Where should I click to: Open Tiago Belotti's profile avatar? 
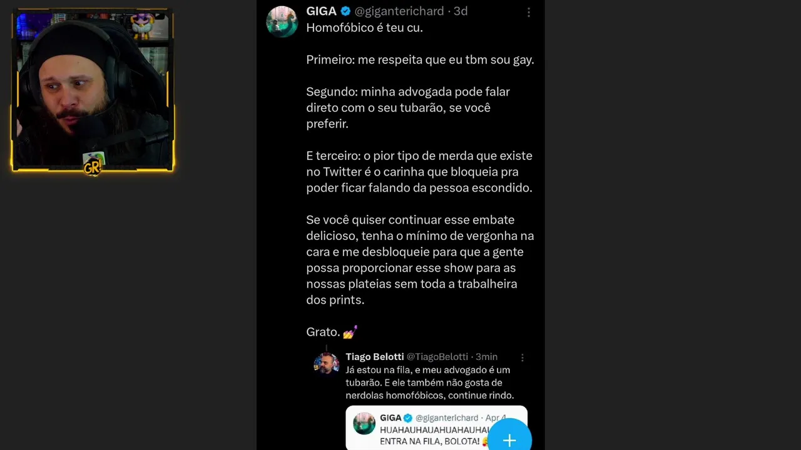point(326,363)
